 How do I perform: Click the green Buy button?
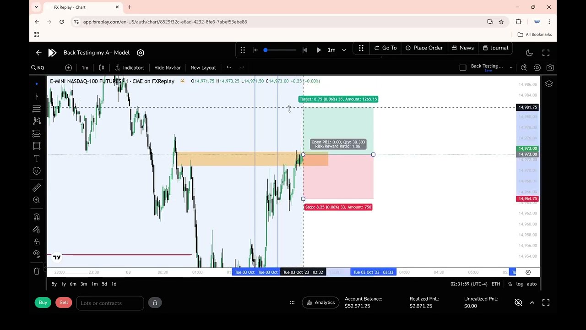pyautogui.click(x=43, y=302)
